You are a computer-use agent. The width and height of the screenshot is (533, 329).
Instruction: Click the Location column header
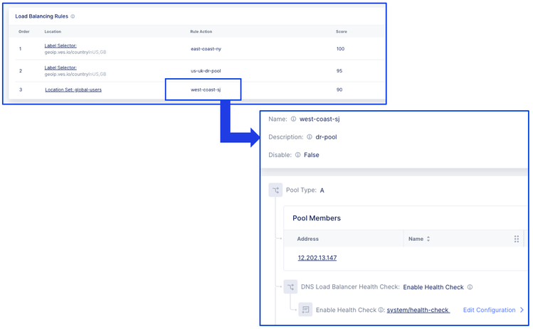[53, 31]
